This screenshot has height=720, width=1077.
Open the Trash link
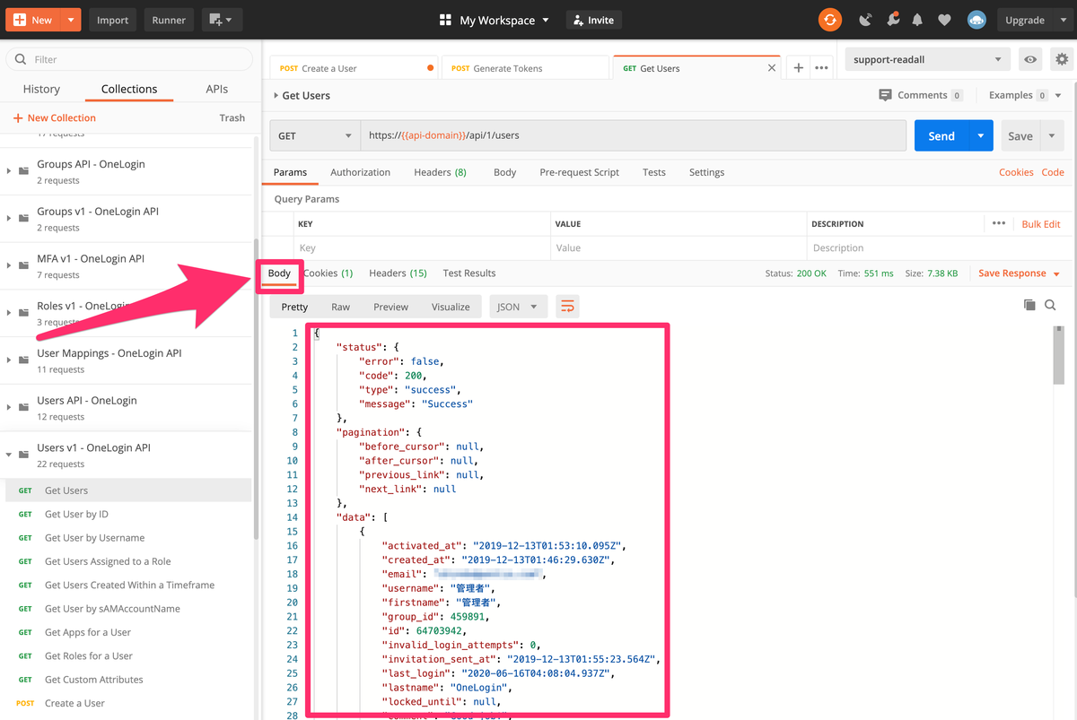pyautogui.click(x=232, y=117)
